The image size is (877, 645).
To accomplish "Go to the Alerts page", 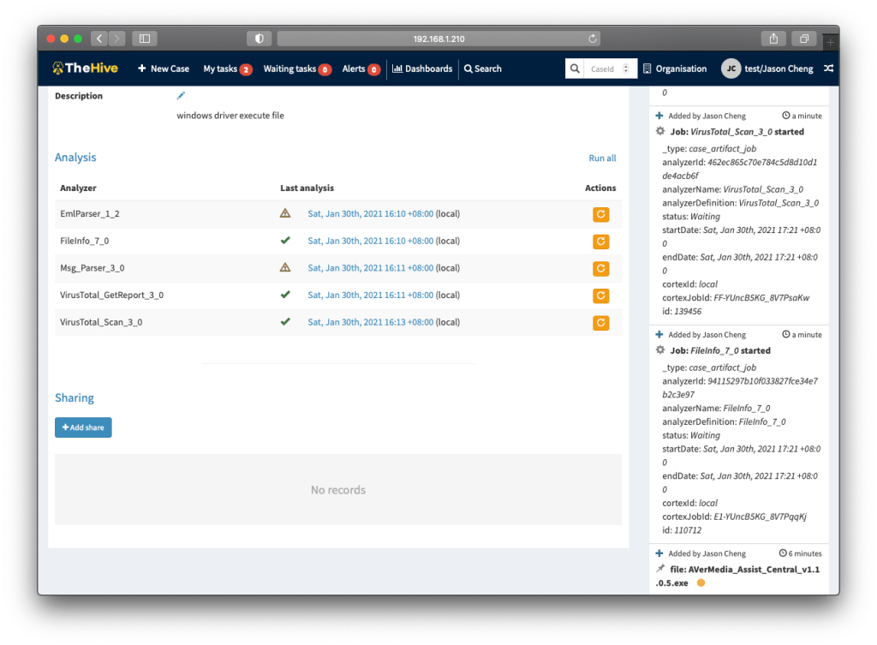I will pos(361,69).
